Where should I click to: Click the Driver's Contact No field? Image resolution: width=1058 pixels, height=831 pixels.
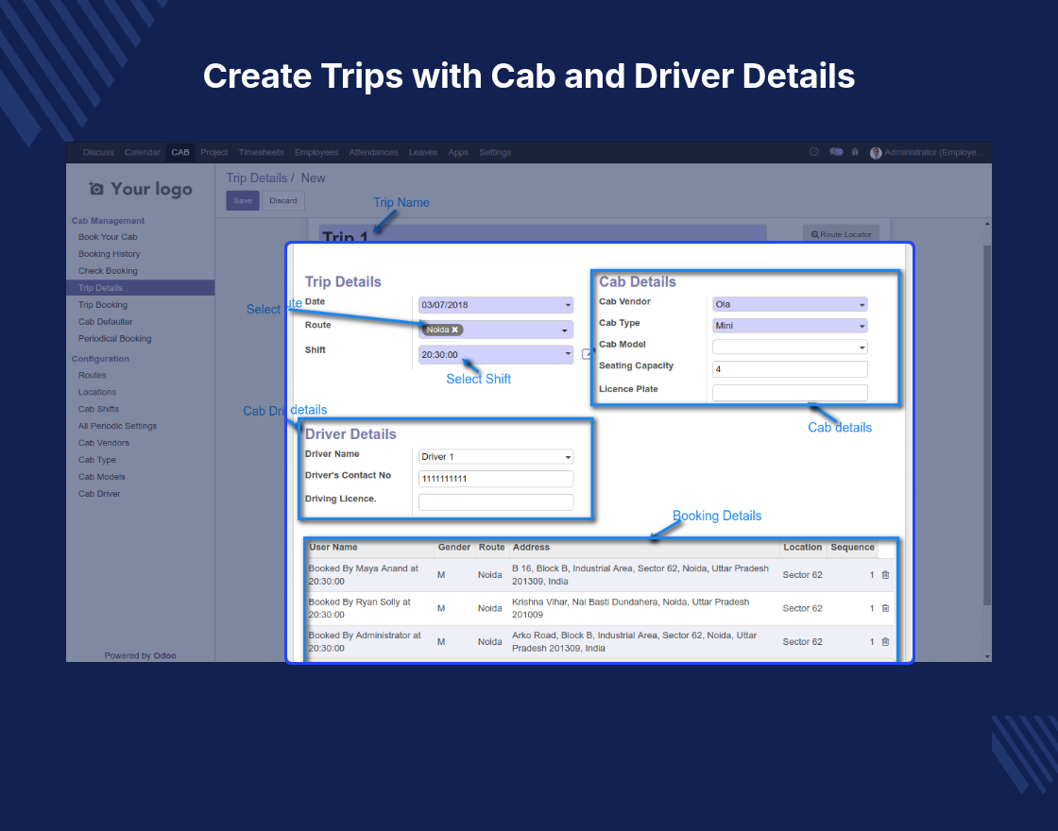[496, 479]
